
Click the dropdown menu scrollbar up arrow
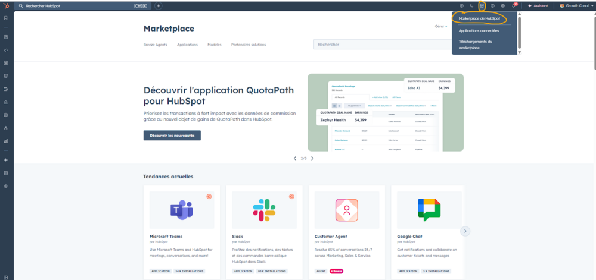520,14
